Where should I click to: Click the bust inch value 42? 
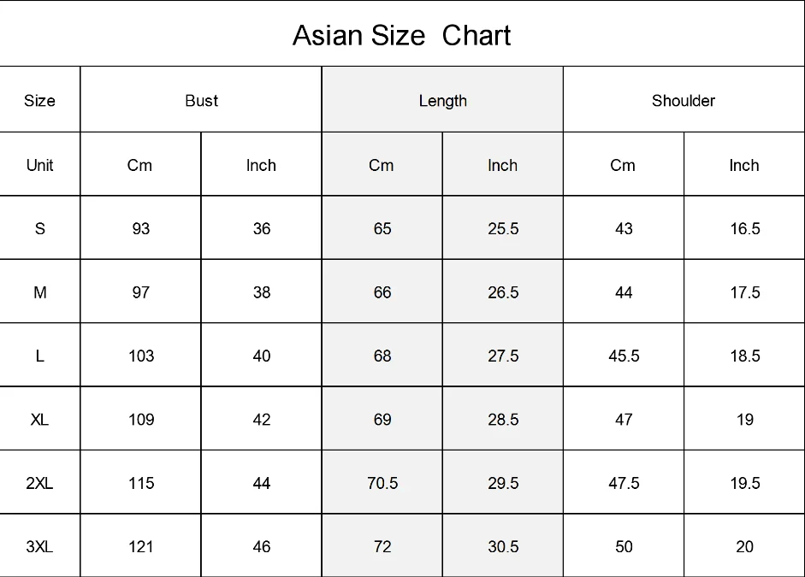coord(262,420)
